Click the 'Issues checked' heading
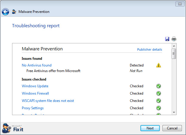186x135 pixels. pyautogui.click(x=34, y=79)
